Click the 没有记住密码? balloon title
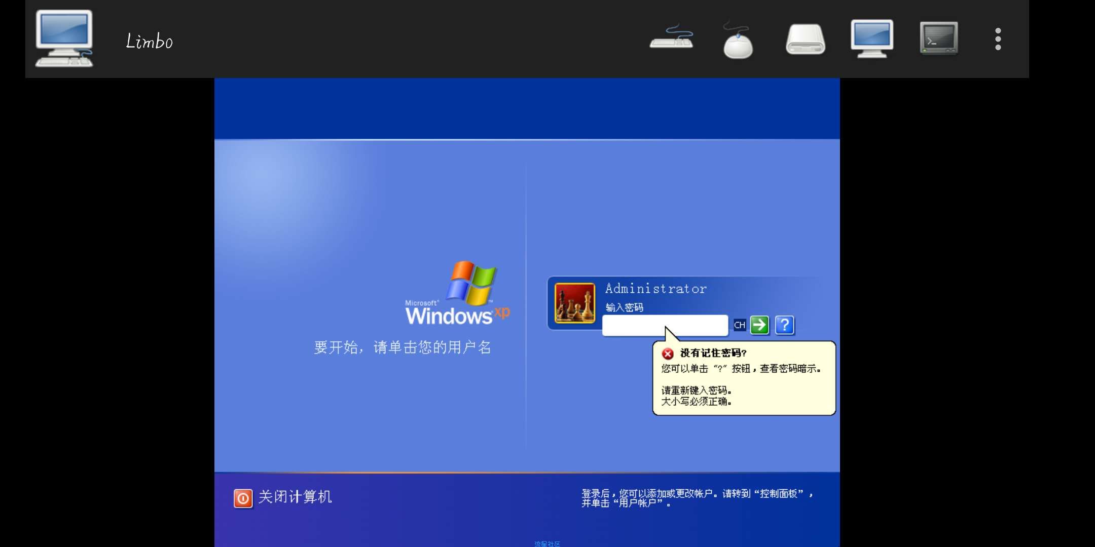 713,353
